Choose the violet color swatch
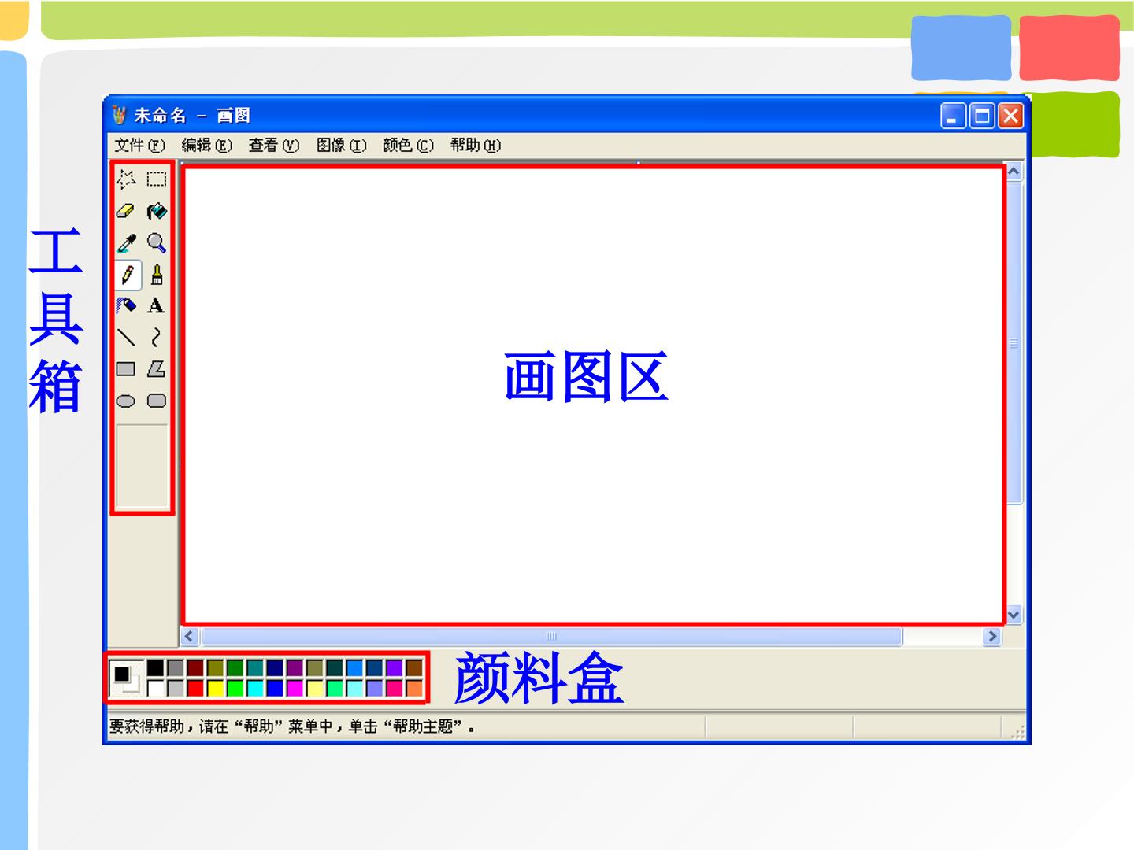Screen dimensions: 1134x850 [395, 668]
